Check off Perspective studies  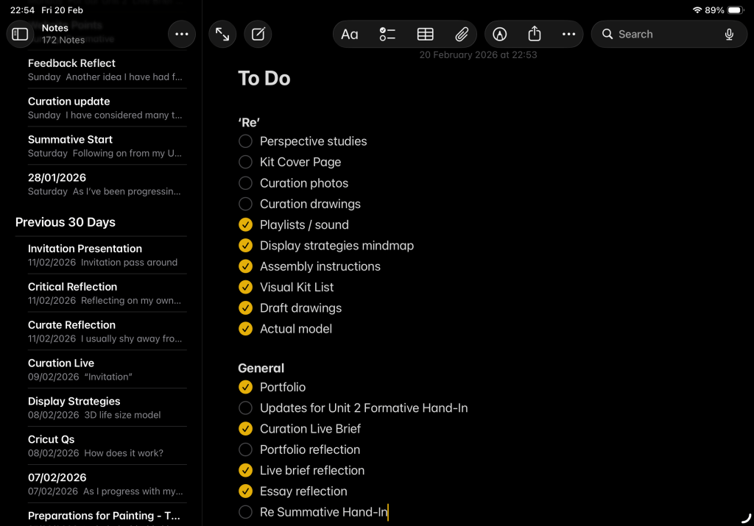[246, 141]
